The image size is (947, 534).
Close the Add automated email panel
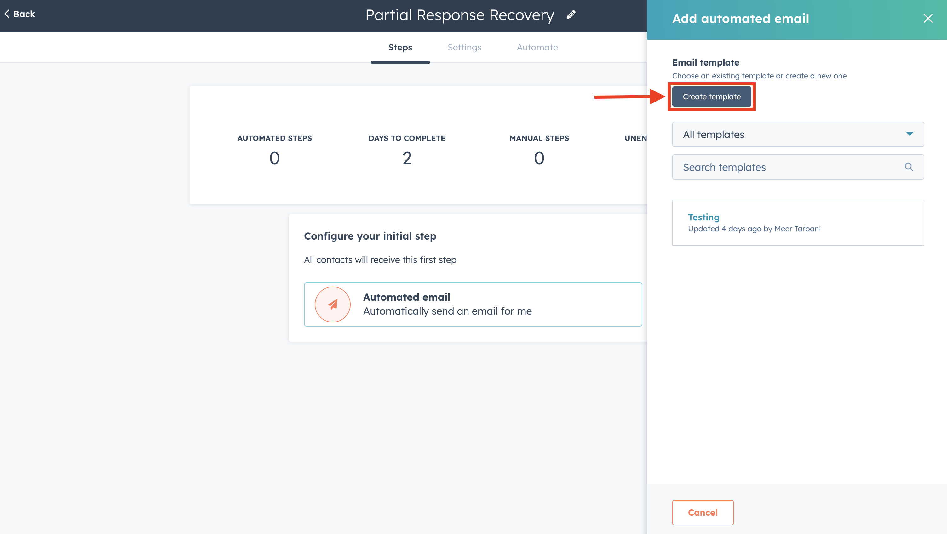point(928,18)
